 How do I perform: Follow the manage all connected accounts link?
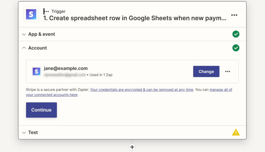tap(220, 90)
